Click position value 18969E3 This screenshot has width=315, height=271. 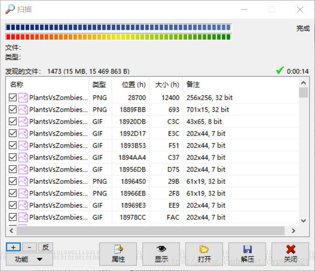[133, 205]
